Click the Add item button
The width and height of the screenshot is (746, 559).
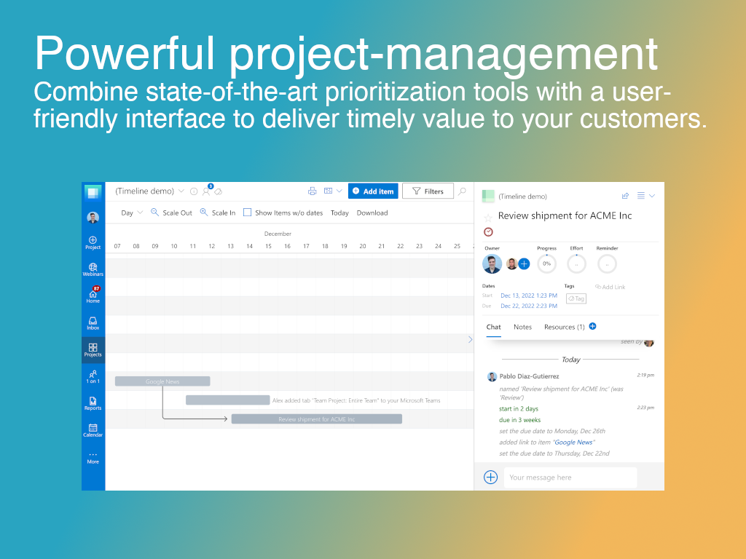tap(373, 191)
